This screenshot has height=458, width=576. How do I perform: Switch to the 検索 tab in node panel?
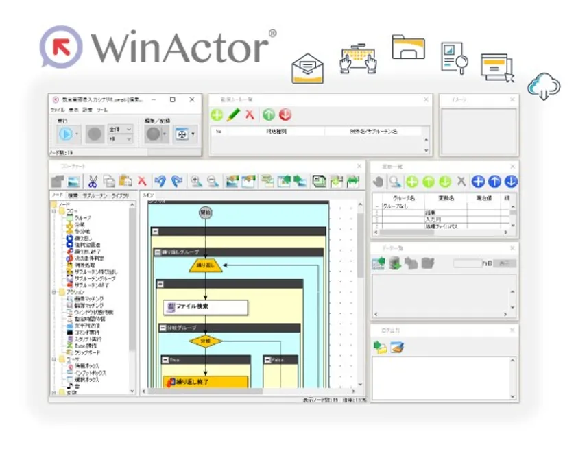[73, 196]
